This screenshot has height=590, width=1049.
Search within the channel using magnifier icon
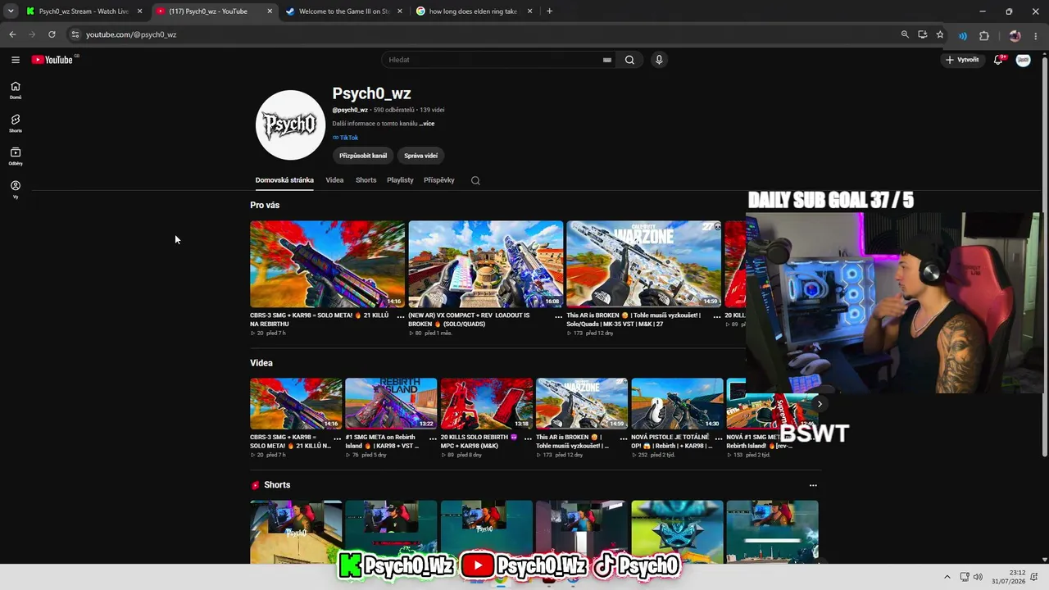click(475, 180)
